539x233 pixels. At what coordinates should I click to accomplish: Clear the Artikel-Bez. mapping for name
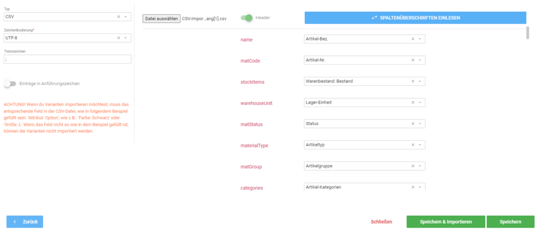413,39
